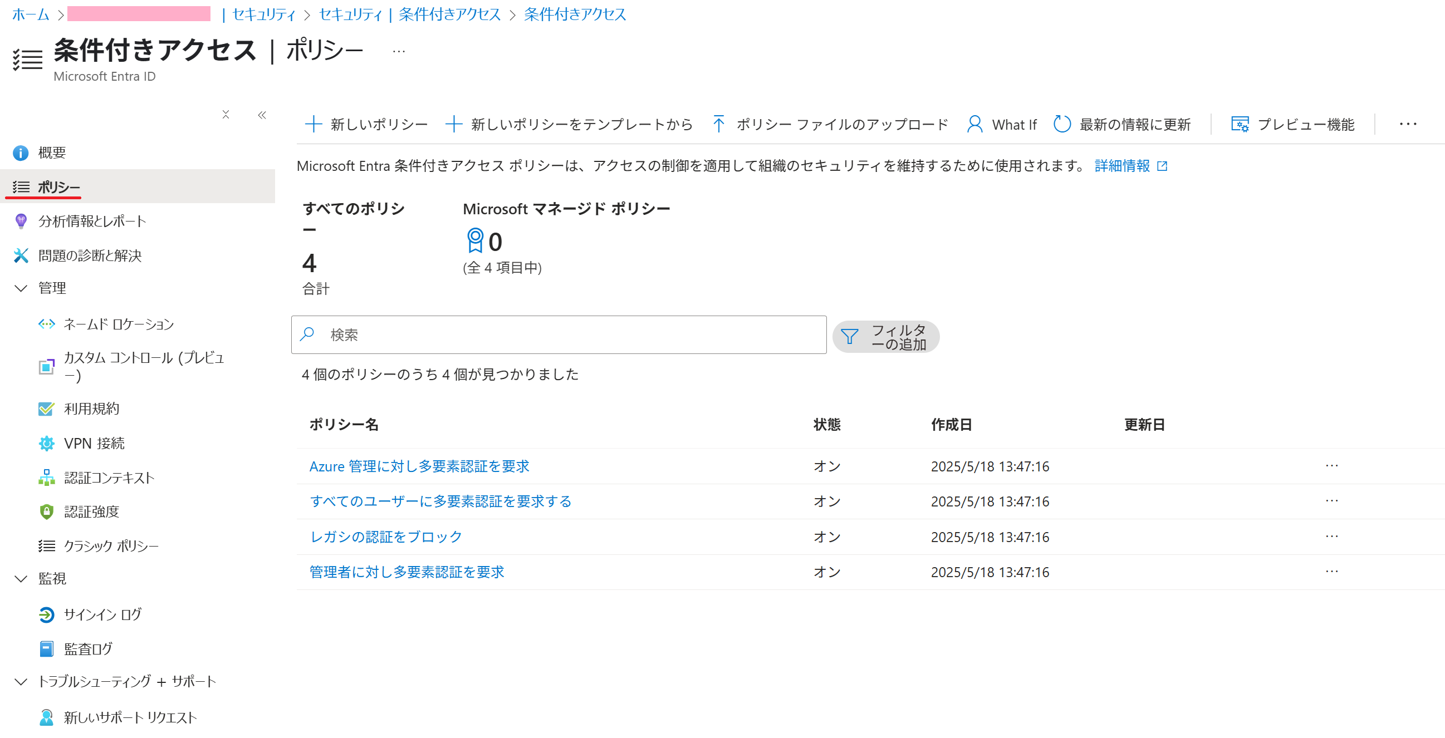Open ネームド ロケーション in the sidebar
1445x738 pixels.
(x=119, y=324)
